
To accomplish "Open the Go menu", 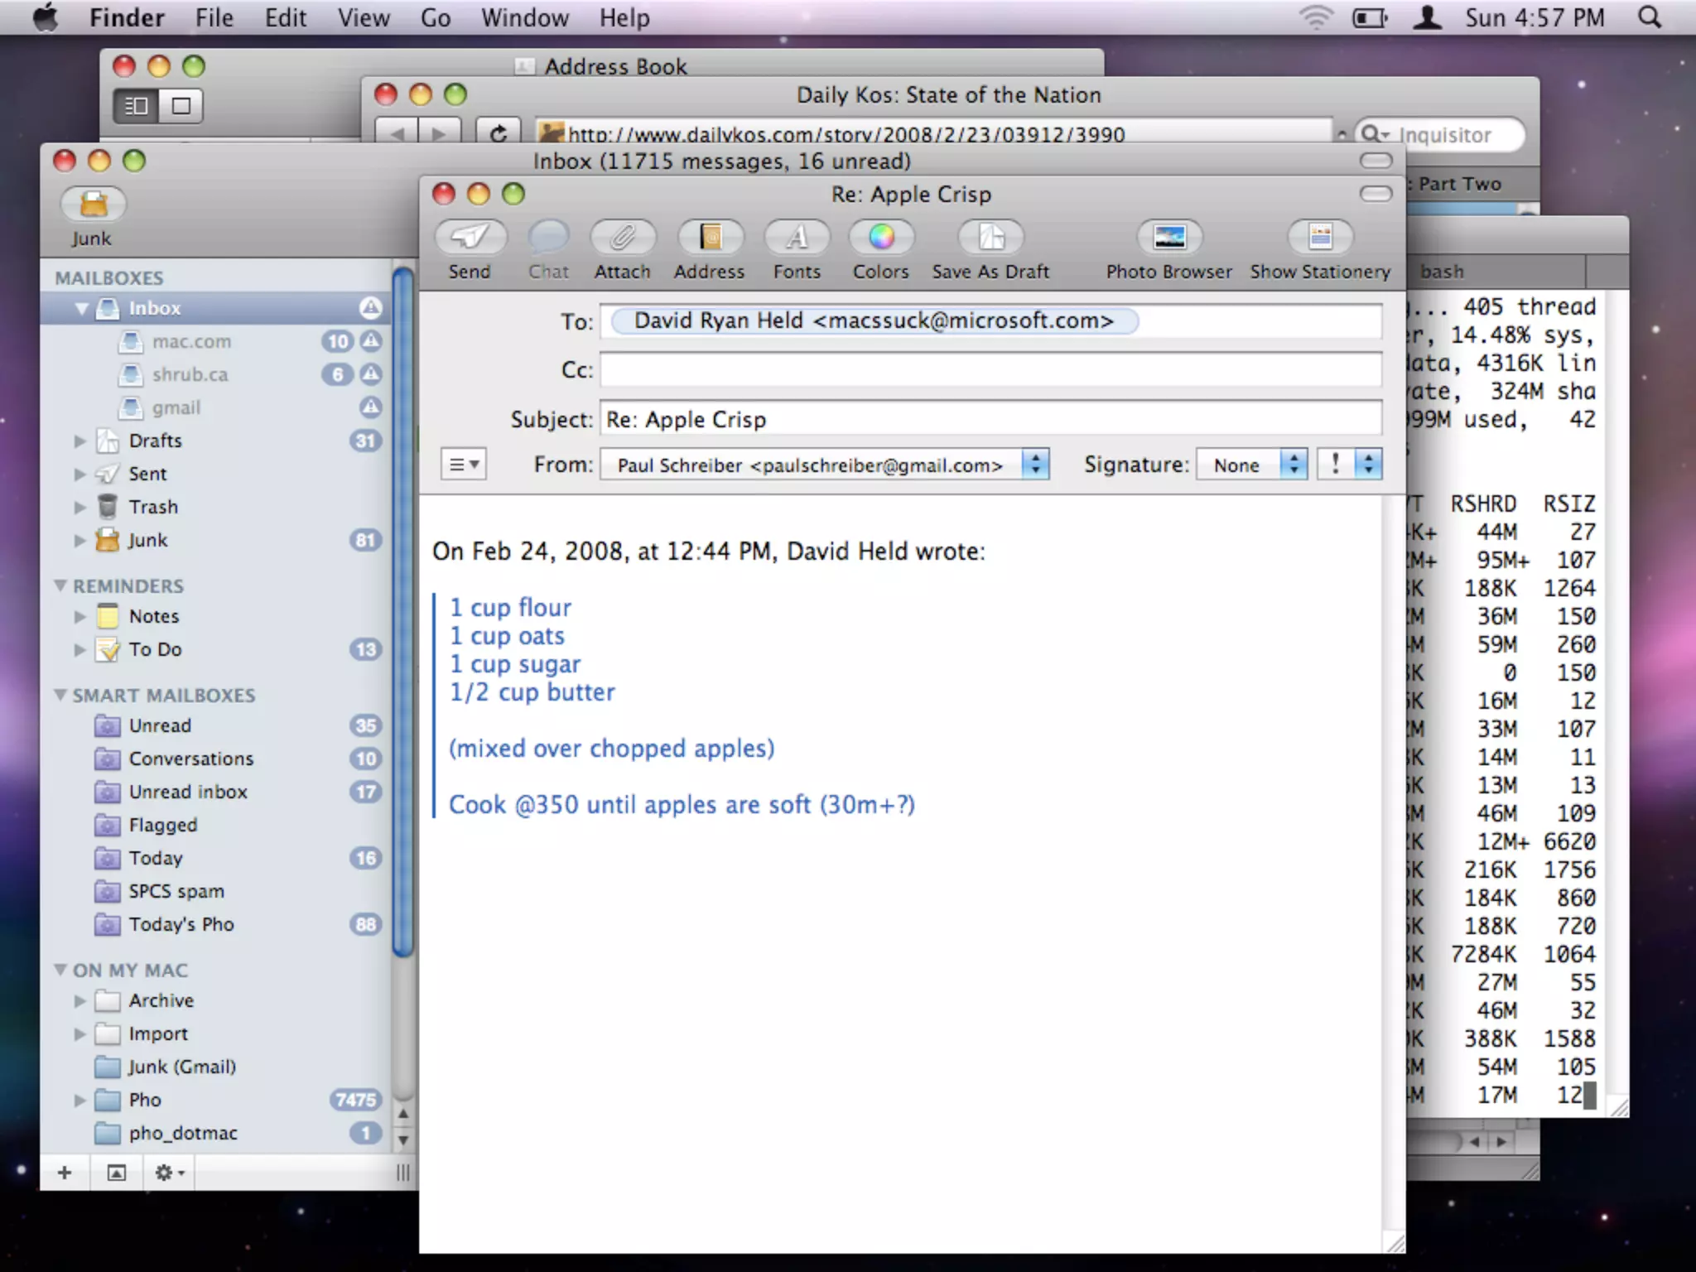I will (x=436, y=17).
